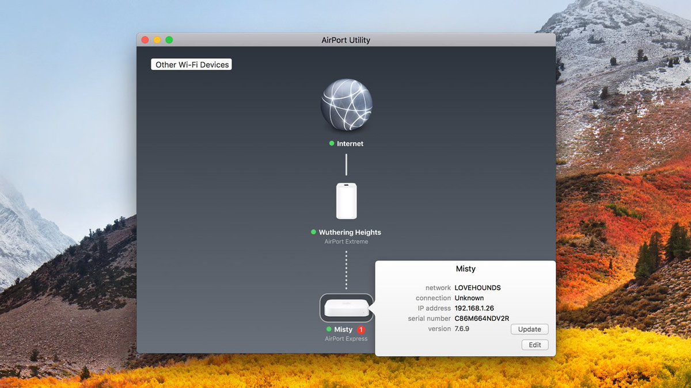This screenshot has height=388, width=691.
Task: Click the Update button for version 7.6.9
Action: click(x=529, y=329)
